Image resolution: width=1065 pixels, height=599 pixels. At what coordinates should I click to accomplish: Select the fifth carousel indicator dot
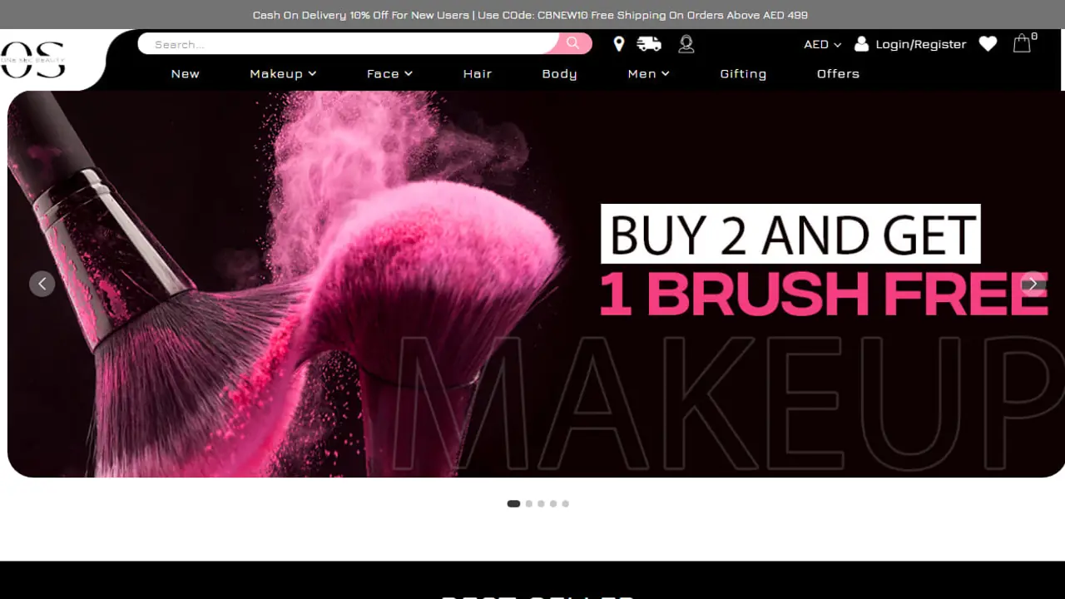point(565,503)
